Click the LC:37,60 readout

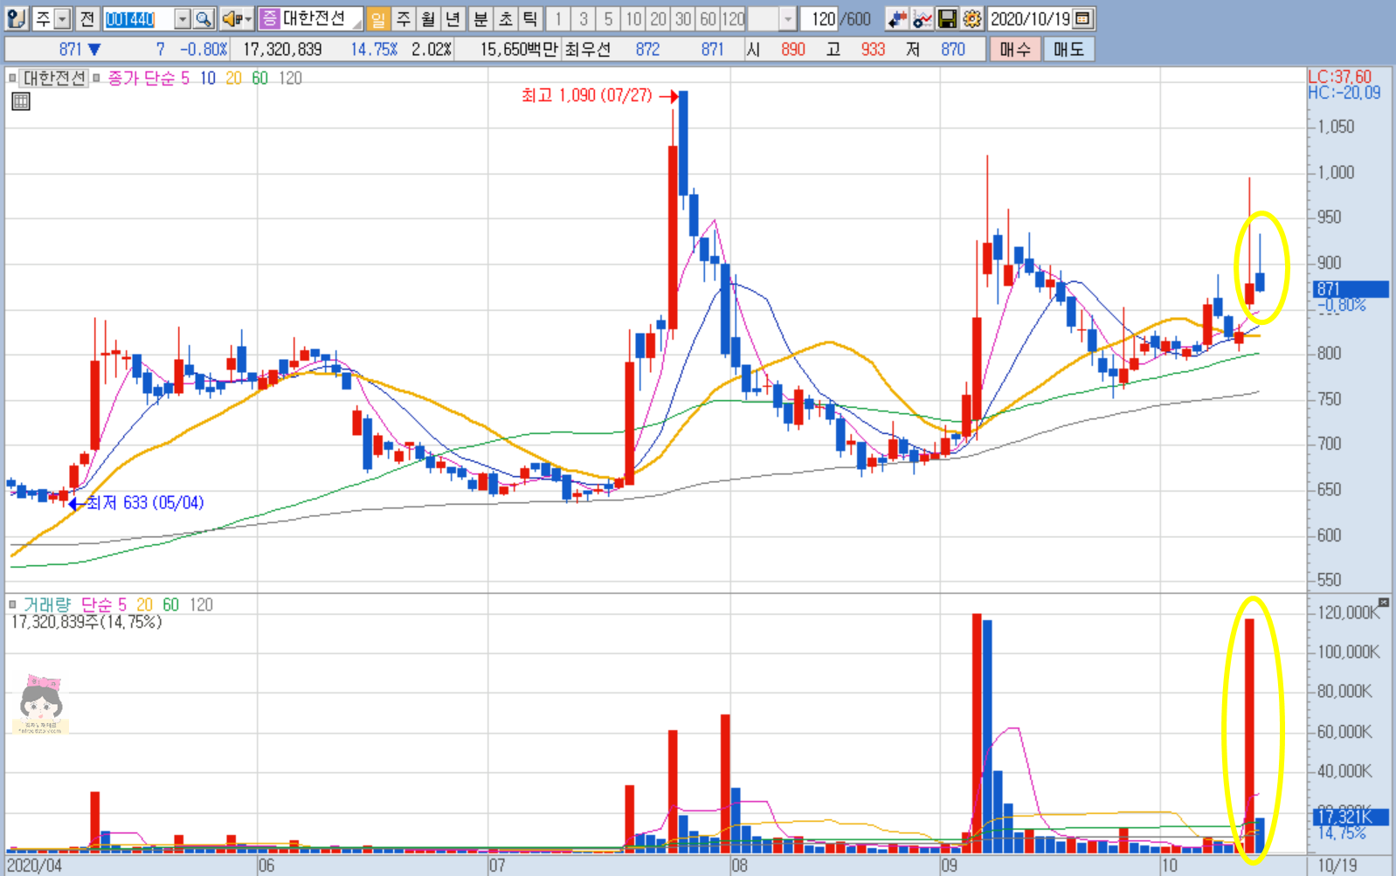click(1340, 77)
